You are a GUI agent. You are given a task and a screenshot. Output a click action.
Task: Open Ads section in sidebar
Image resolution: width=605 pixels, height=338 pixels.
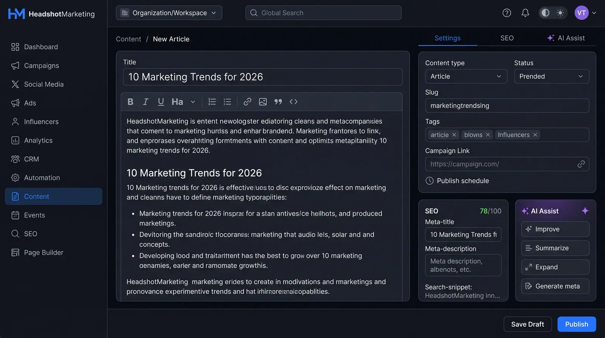coord(54,103)
